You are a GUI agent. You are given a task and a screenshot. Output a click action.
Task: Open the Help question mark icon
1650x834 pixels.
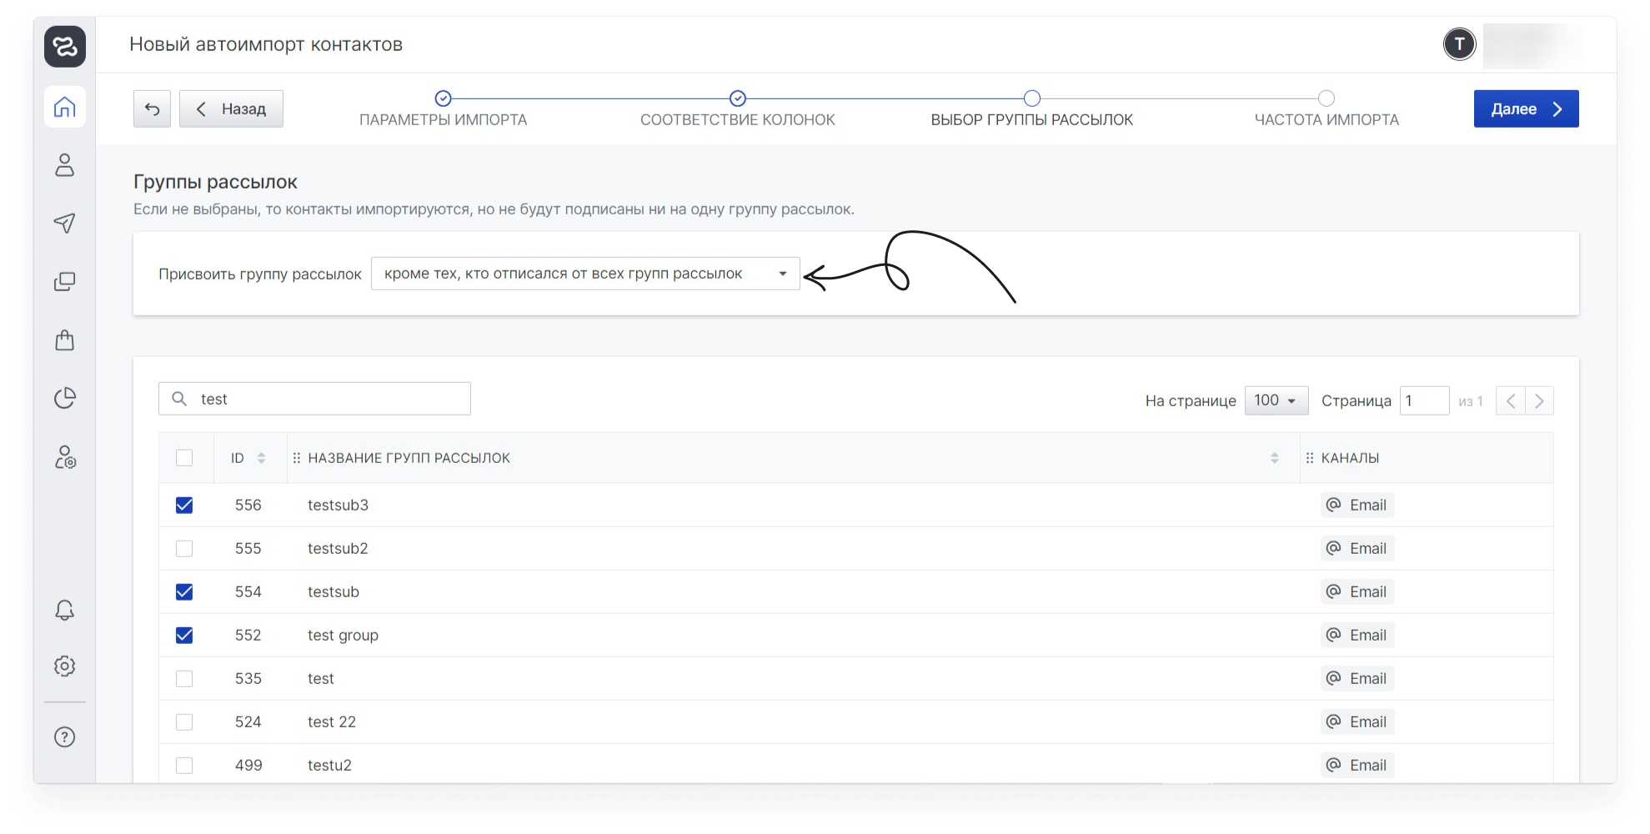pyautogui.click(x=65, y=737)
